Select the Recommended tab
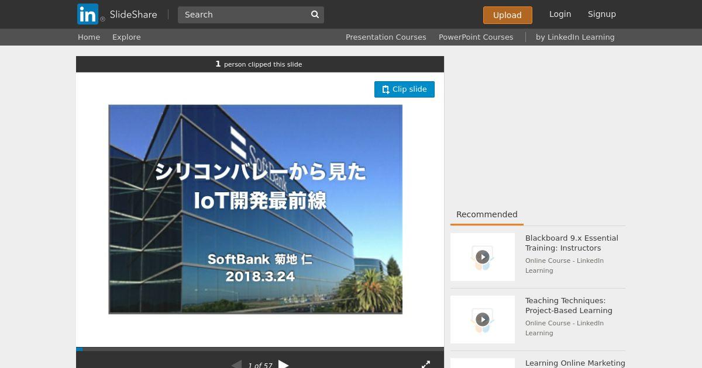This screenshot has height=368, width=702. click(487, 214)
